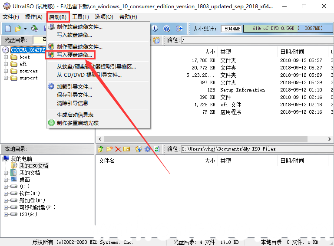This screenshot has width=334, height=246.
Task: Click the rename/label icon in local toolbar
Action: 127,149
